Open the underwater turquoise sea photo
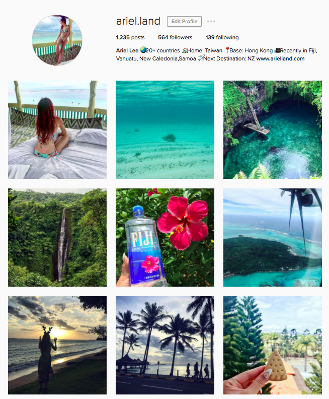The height and width of the screenshot is (399, 329). (165, 130)
